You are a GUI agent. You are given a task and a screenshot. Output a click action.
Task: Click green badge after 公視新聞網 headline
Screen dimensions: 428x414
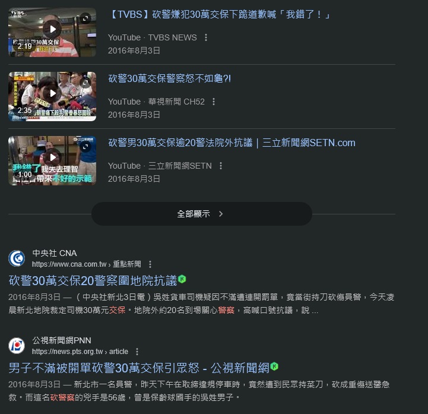(274, 366)
